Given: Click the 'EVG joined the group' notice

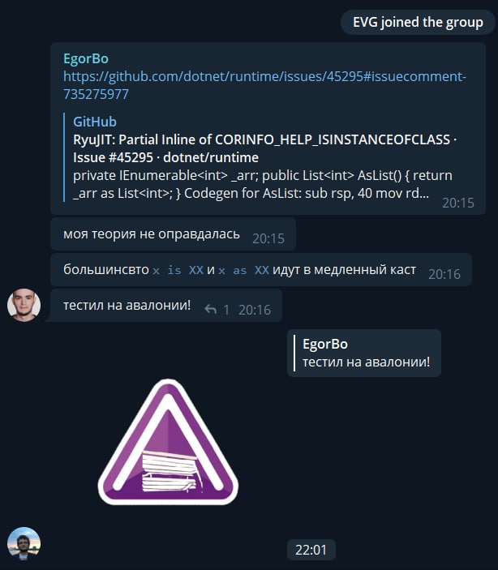Looking at the screenshot, I should click(418, 22).
